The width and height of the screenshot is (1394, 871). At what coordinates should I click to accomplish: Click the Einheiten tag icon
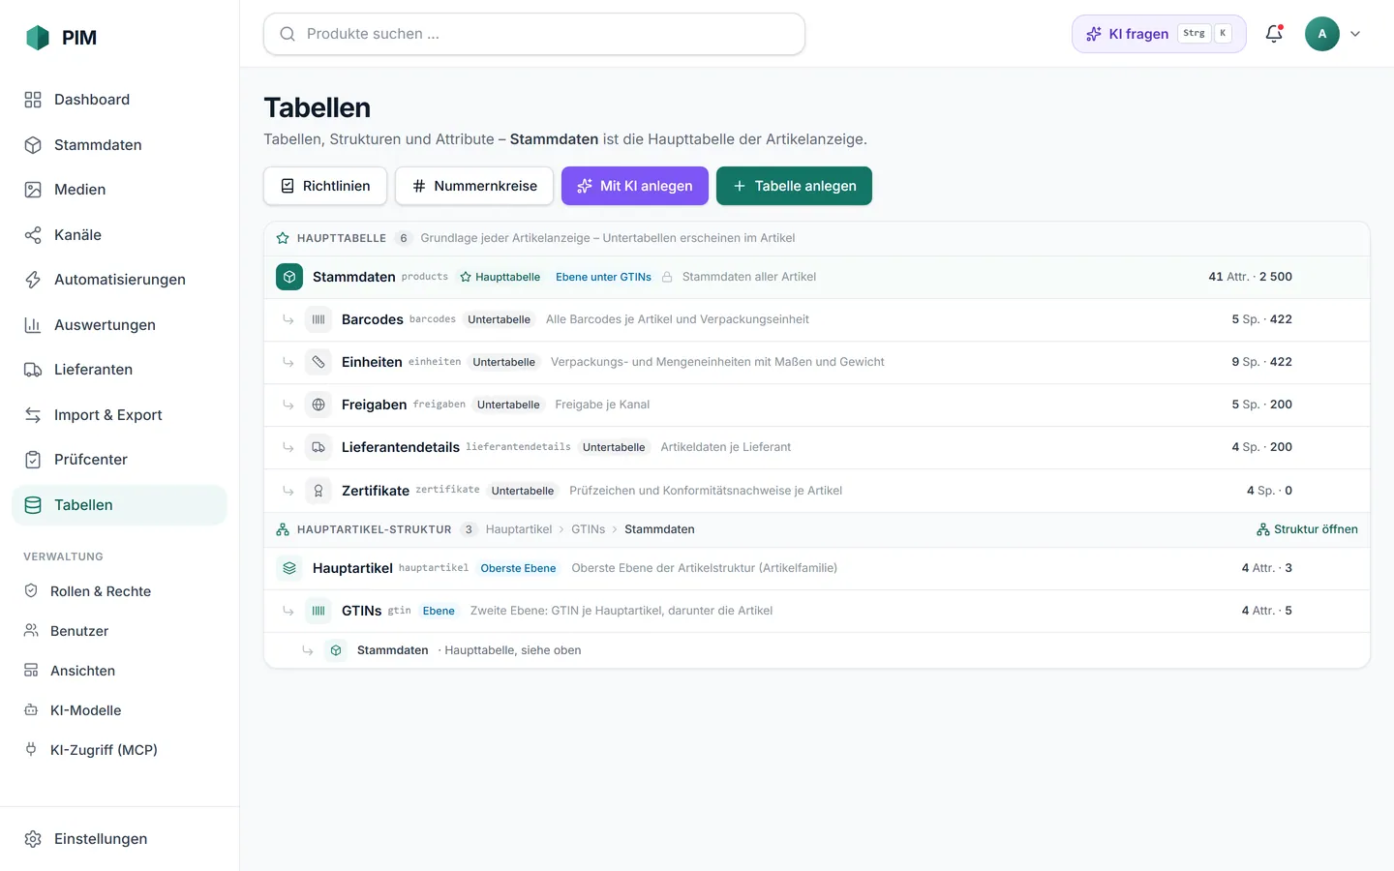click(x=318, y=362)
